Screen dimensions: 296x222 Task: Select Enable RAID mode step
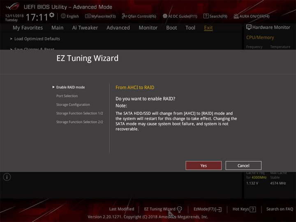click(x=70, y=87)
